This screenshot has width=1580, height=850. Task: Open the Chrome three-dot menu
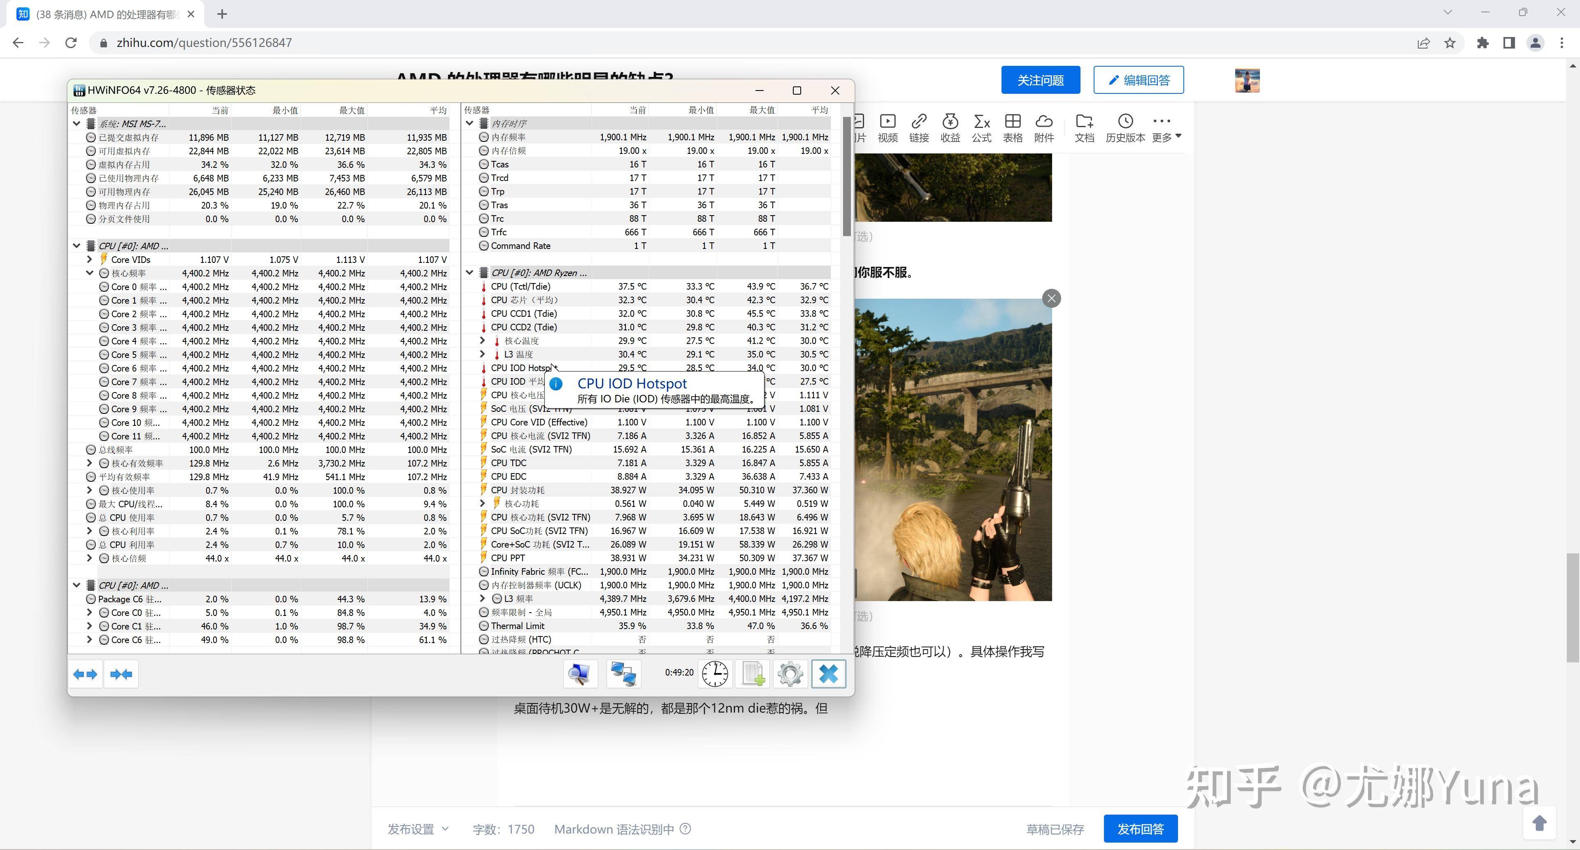(1561, 43)
